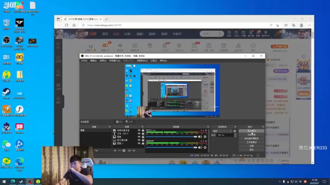Viewport: 330px width, 185px height.
Task: Open Edge favorites star icon
Action: point(286,25)
